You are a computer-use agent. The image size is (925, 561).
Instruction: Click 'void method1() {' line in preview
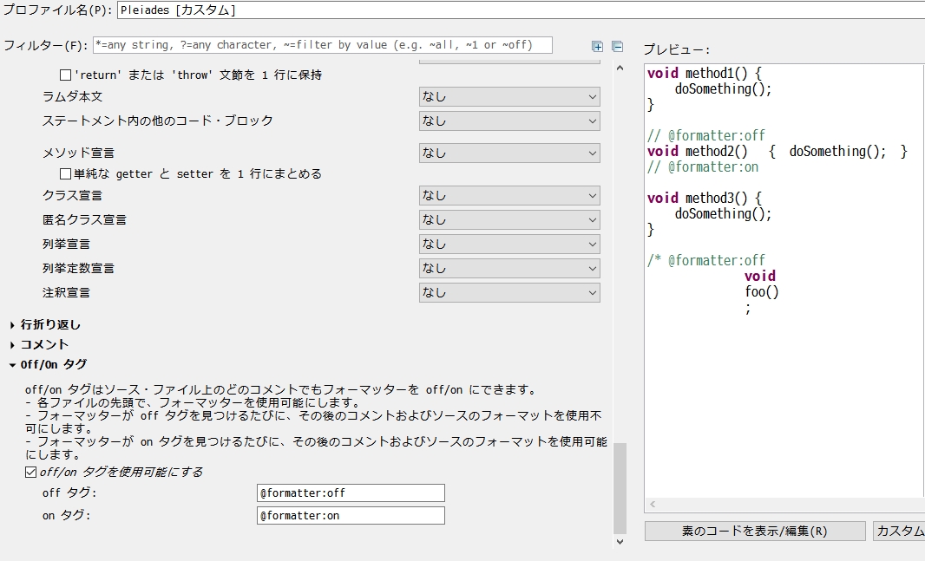pyautogui.click(x=705, y=74)
